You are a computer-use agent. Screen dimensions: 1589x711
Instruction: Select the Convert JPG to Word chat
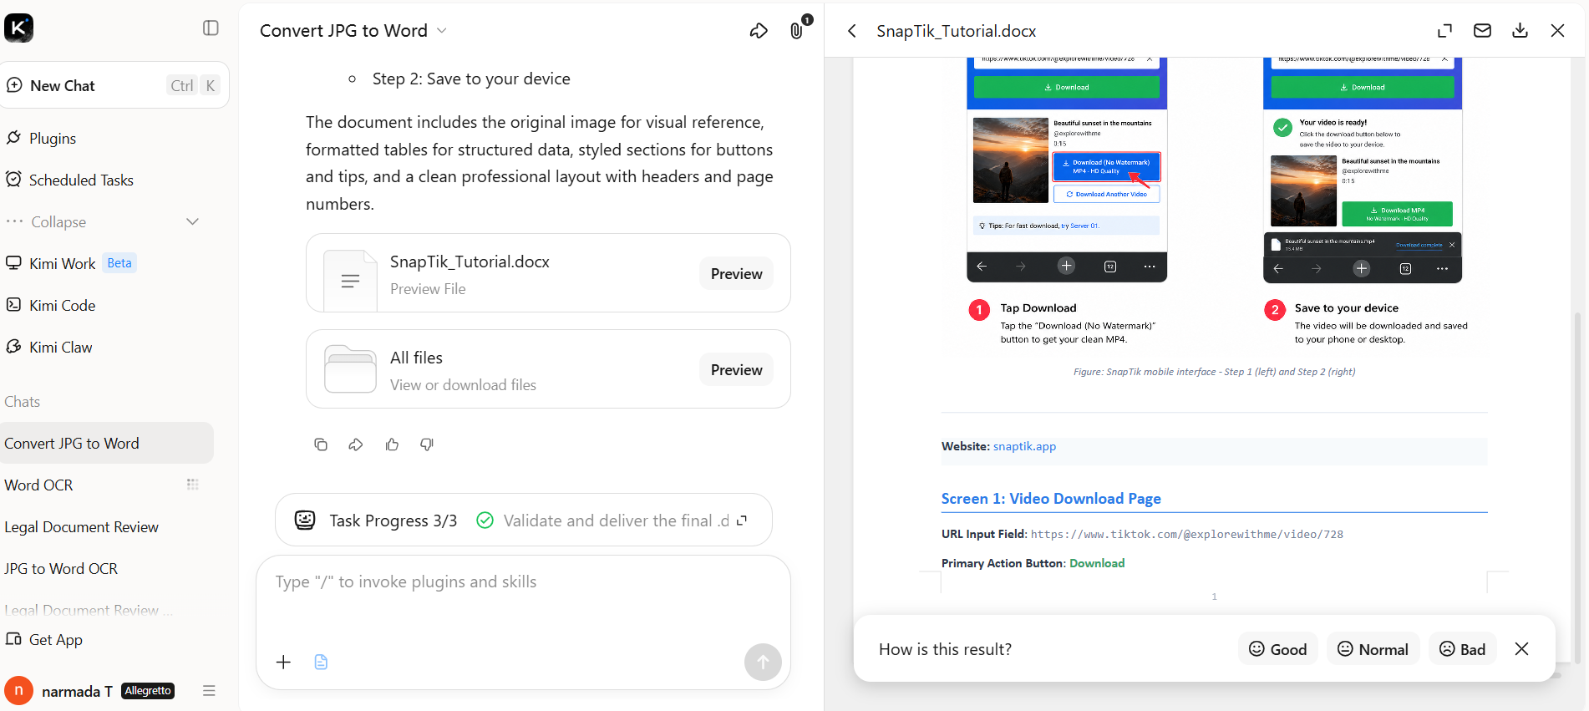point(106,443)
